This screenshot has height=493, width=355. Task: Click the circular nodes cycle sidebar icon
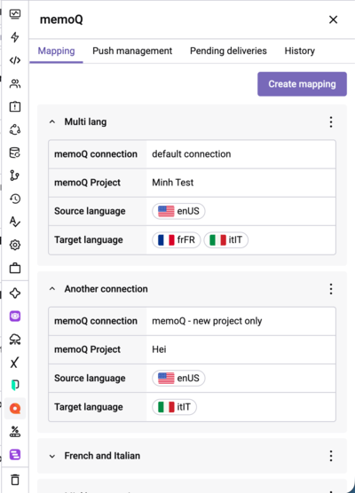(x=15, y=129)
